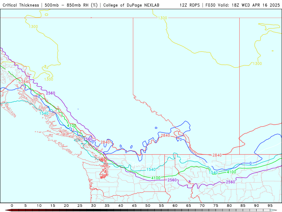Click the colorbar scale label "25"
Image resolution: width=282 pixels, height=212 pixels.
tap(80, 206)
